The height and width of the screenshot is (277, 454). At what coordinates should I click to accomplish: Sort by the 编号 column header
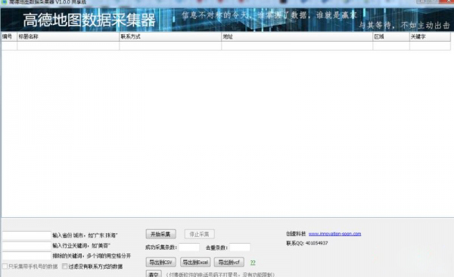pos(9,36)
